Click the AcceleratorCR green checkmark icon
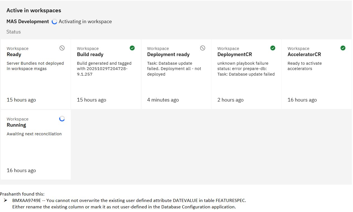Image resolution: width=353 pixels, height=212 pixels. [x=343, y=48]
